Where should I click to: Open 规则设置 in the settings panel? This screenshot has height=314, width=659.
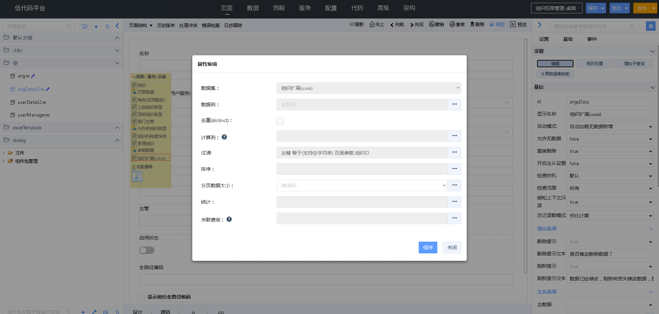(x=595, y=63)
